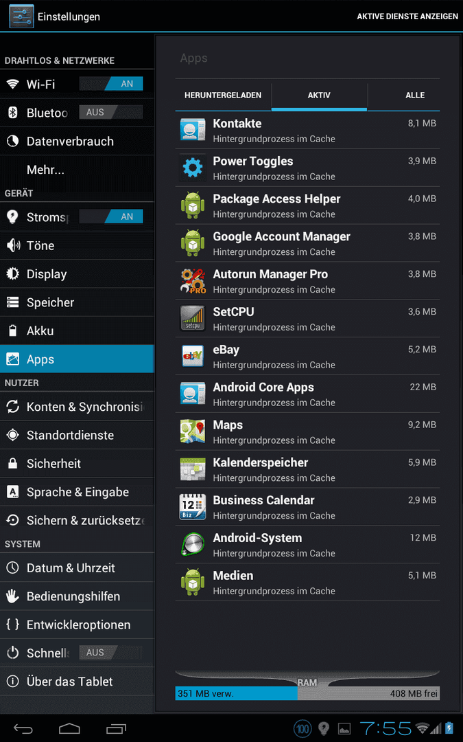463x742 pixels.
Task: Select the Kontakte 8,1 MB row
Action: click(x=307, y=130)
